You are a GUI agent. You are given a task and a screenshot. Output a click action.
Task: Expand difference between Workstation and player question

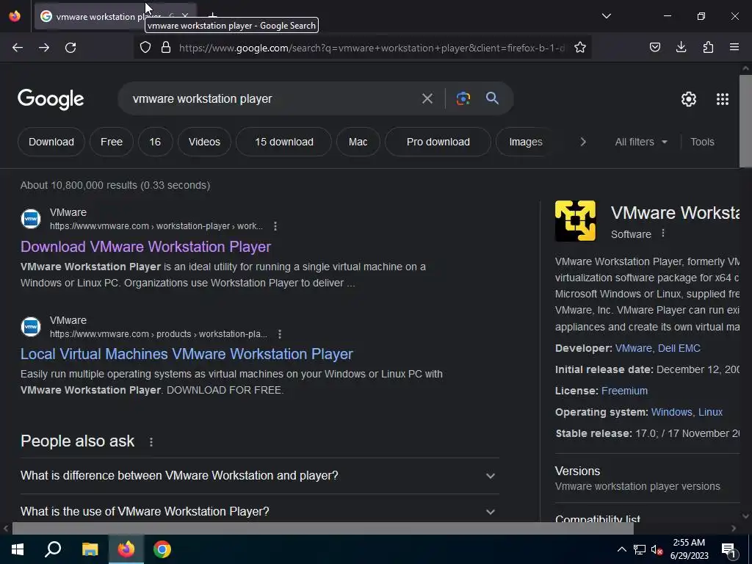point(259,476)
